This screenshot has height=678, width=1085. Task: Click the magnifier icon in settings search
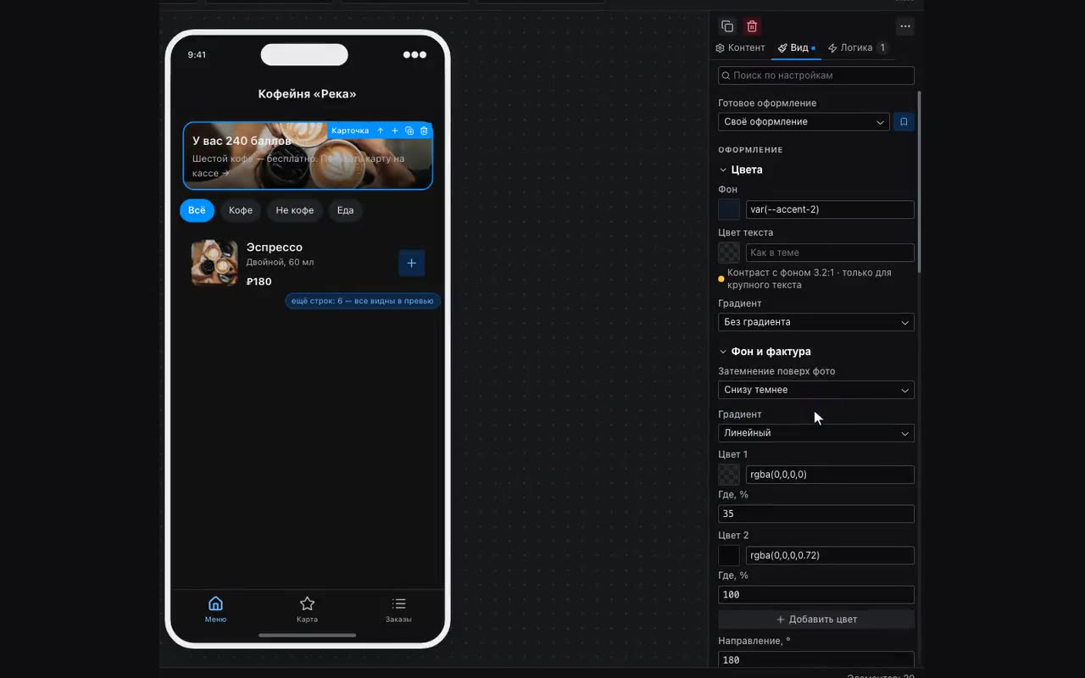(726, 75)
